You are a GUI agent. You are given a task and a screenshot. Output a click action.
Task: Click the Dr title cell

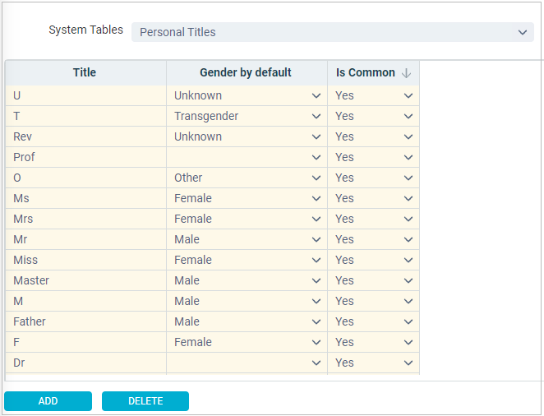click(x=85, y=363)
